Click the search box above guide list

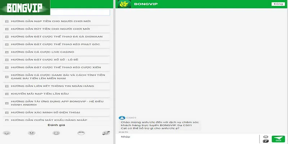[x=80, y=13]
